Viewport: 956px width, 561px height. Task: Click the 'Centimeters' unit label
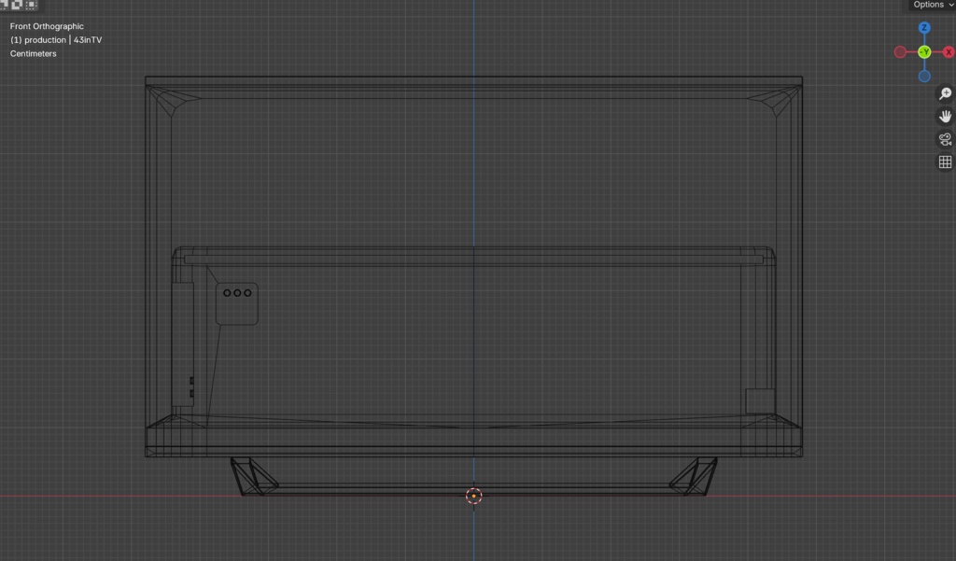pyautogui.click(x=33, y=53)
